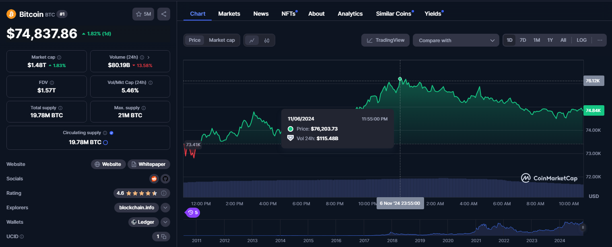Open the TradingView chart button
Screen dimensions: 612x247
[x=385, y=40]
